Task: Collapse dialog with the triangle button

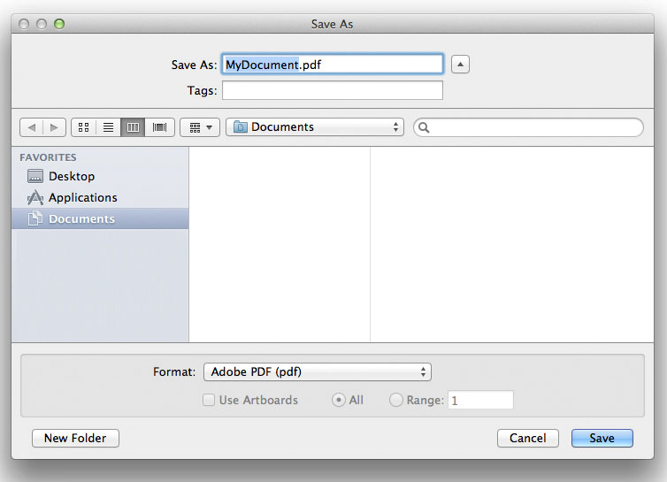Action: [460, 65]
